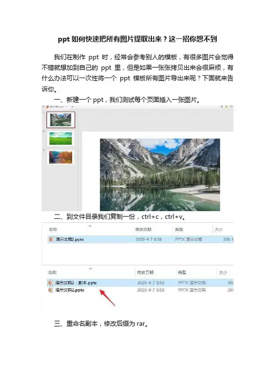Screen dimensions: 275x389
Task: Switch to the 演示文稿2.pptx document tab
Action: [57, 107]
